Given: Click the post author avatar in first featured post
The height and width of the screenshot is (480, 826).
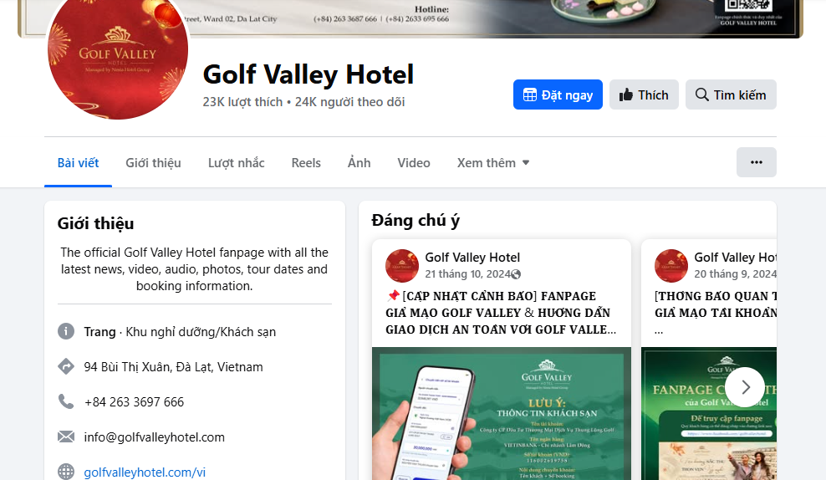Looking at the screenshot, I should click(402, 266).
